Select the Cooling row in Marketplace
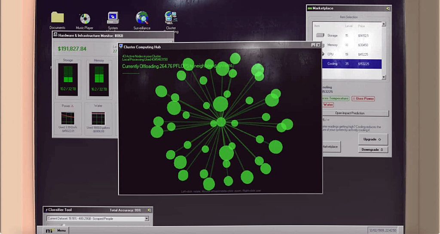 351,64
